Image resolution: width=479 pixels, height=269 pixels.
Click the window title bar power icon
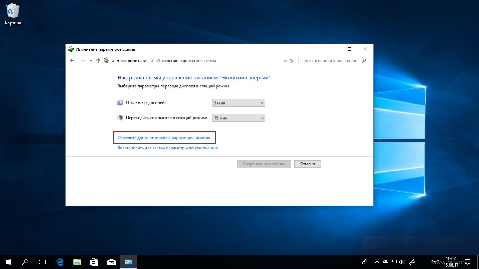pos(71,49)
